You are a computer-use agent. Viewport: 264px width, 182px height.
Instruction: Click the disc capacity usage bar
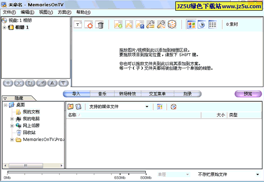click(77, 172)
